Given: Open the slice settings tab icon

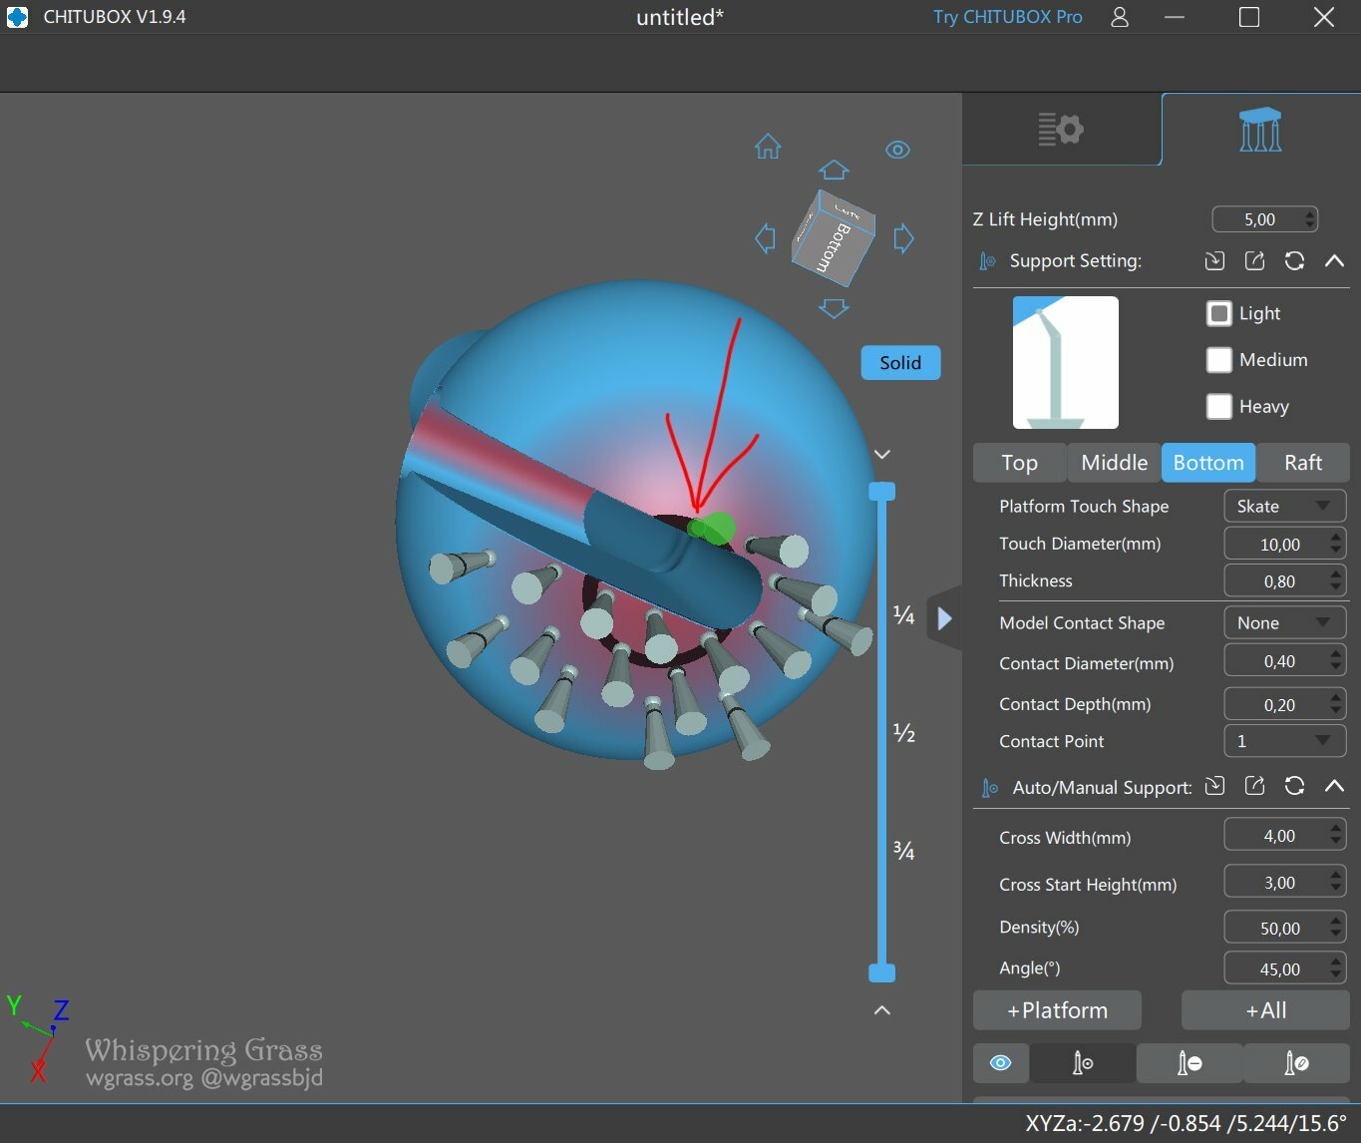Looking at the screenshot, I should (1061, 130).
